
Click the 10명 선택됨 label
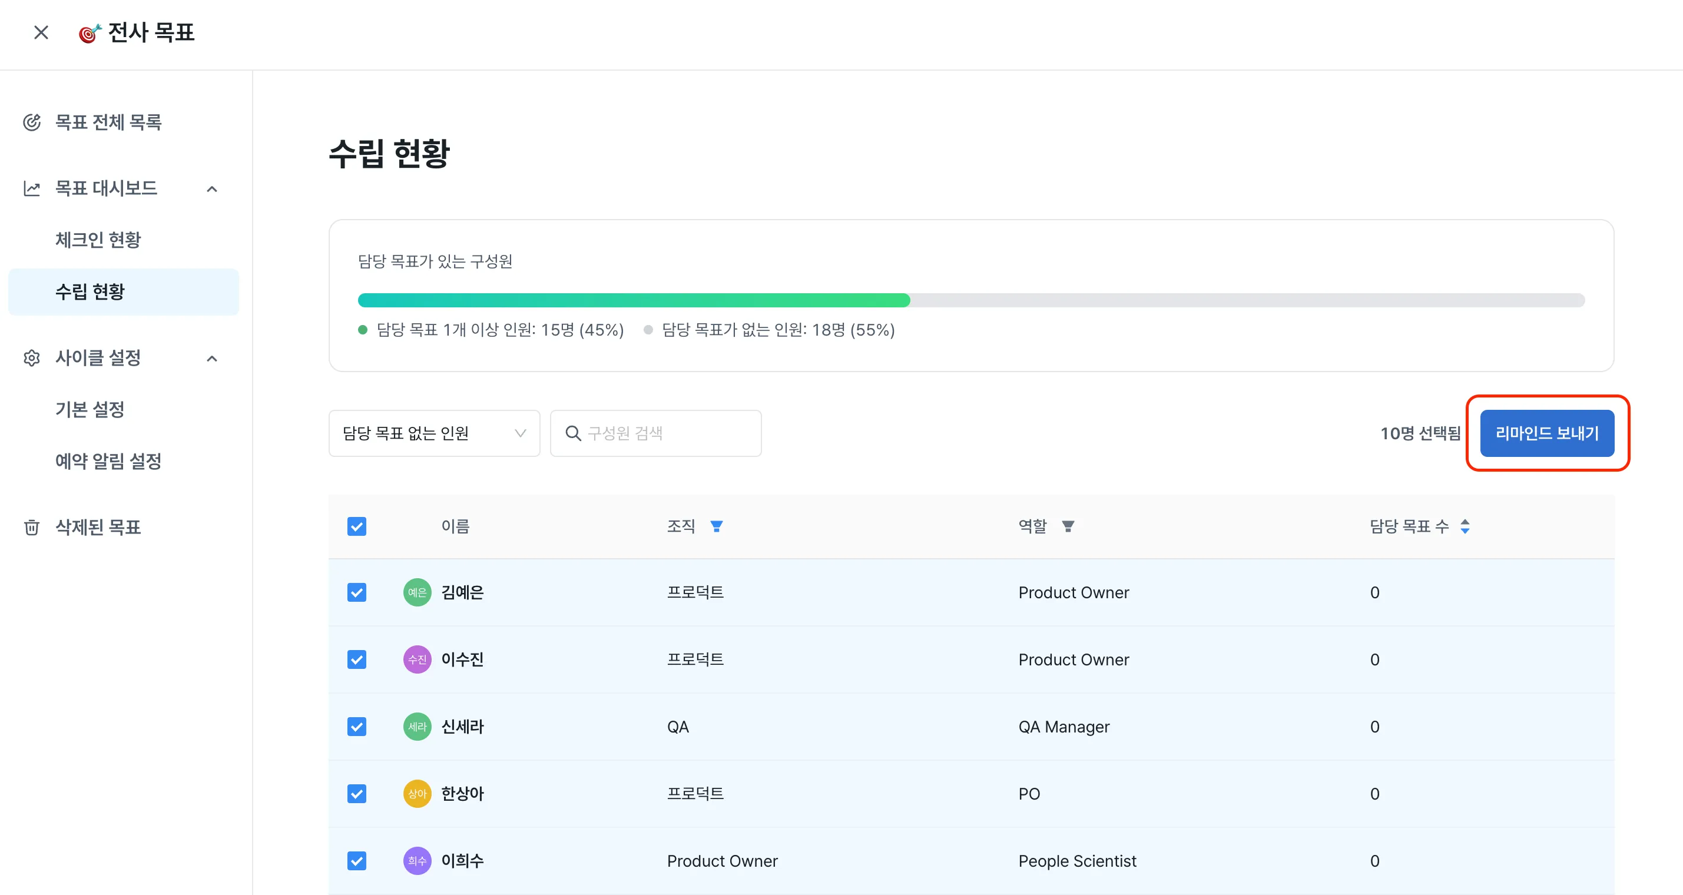click(x=1420, y=433)
